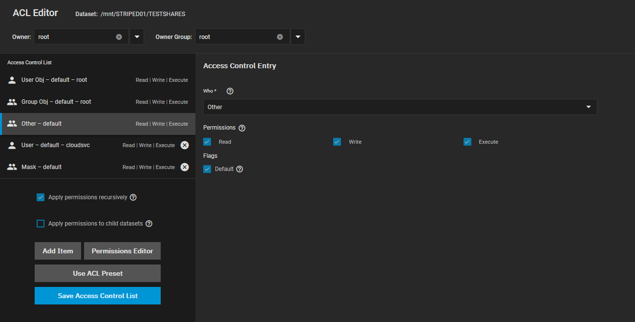Click the ACL Editor title
635x322 pixels.
coord(35,13)
